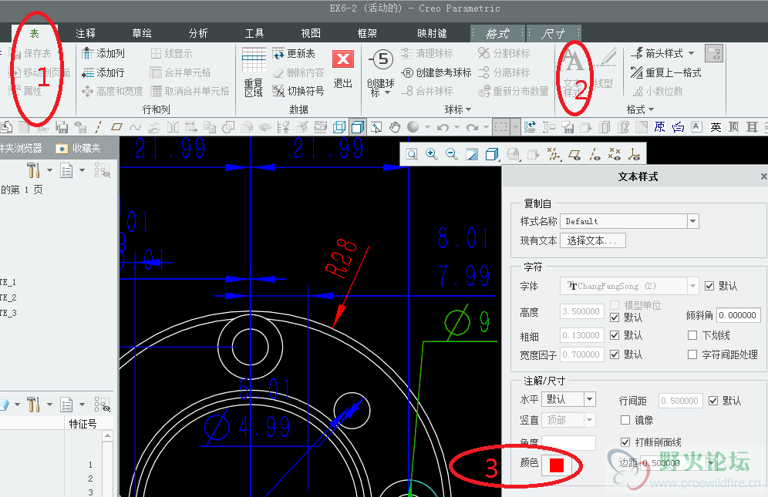Uncheck 默认 checkbox beside 字体 font field
The height and width of the screenshot is (497, 768).
(709, 286)
